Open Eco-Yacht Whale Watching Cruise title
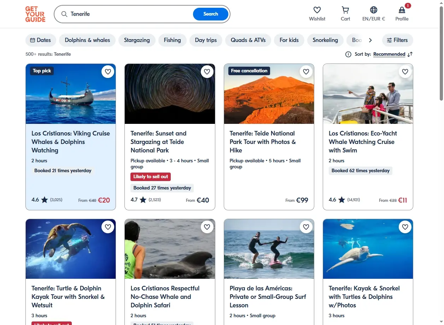The height and width of the screenshot is (325, 444). [363, 142]
